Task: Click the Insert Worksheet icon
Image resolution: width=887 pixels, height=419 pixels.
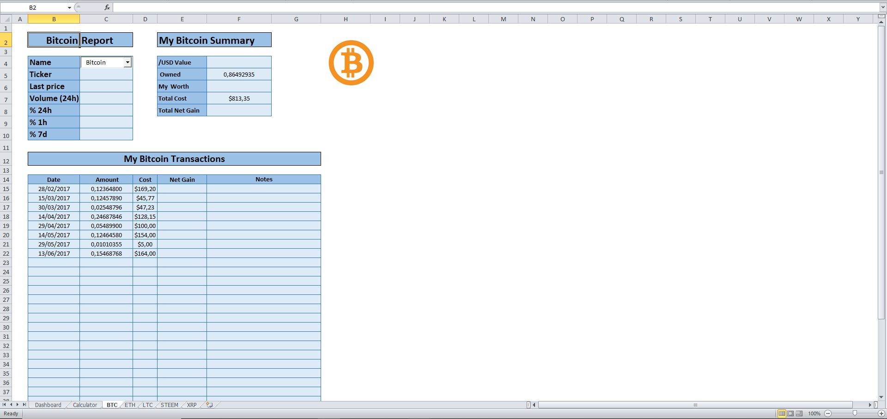Action: tap(209, 405)
